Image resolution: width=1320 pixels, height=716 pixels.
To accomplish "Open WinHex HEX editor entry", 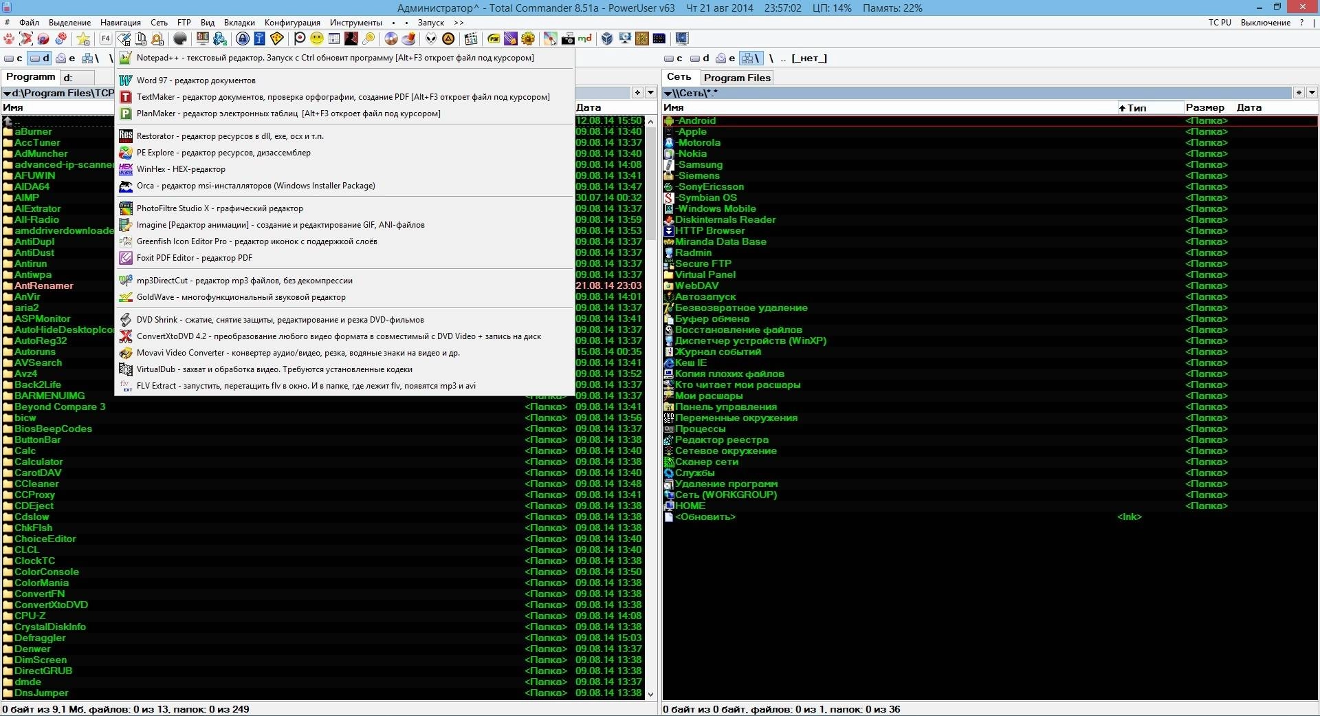I will (344, 169).
